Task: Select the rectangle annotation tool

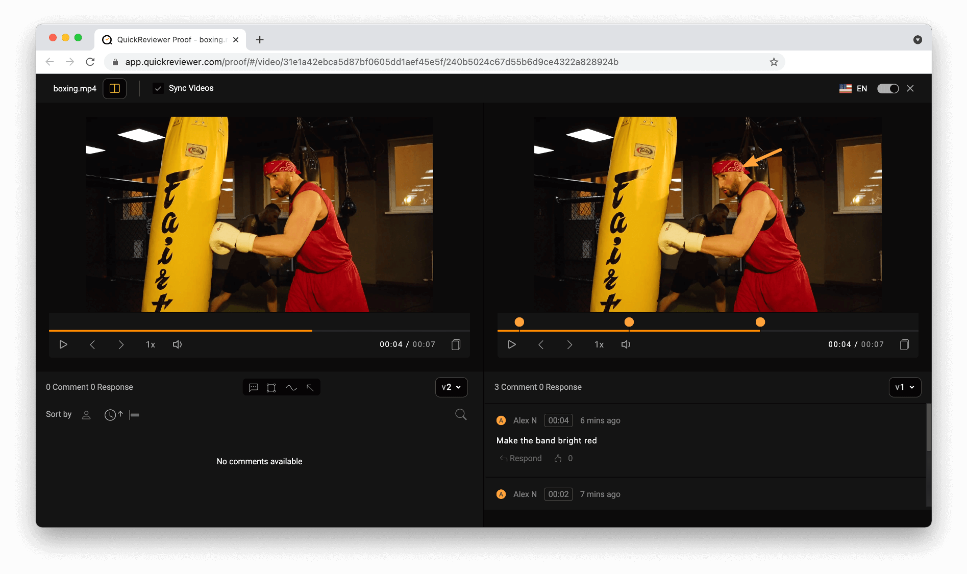Action: [x=272, y=387]
